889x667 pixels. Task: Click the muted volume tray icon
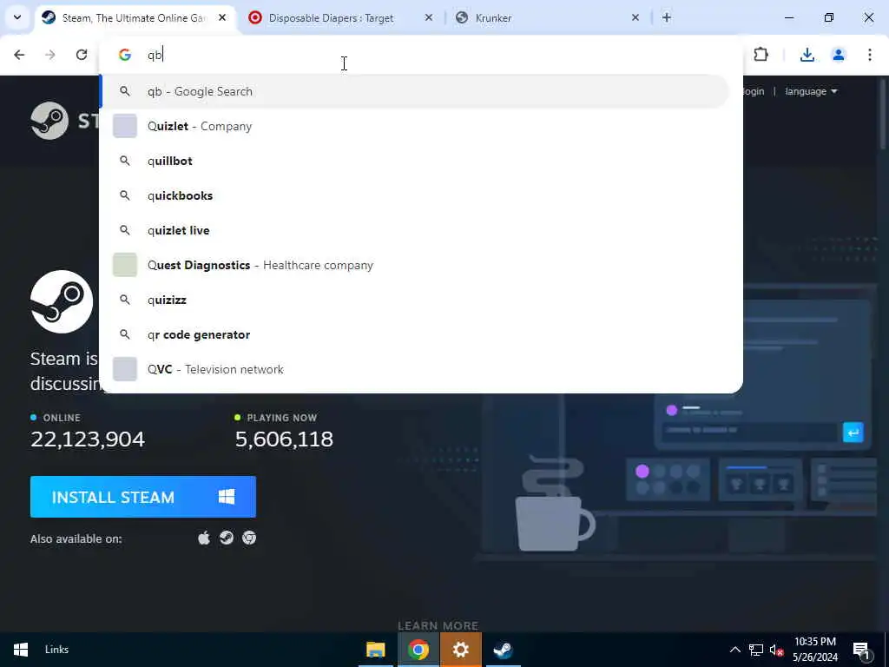[x=776, y=650]
